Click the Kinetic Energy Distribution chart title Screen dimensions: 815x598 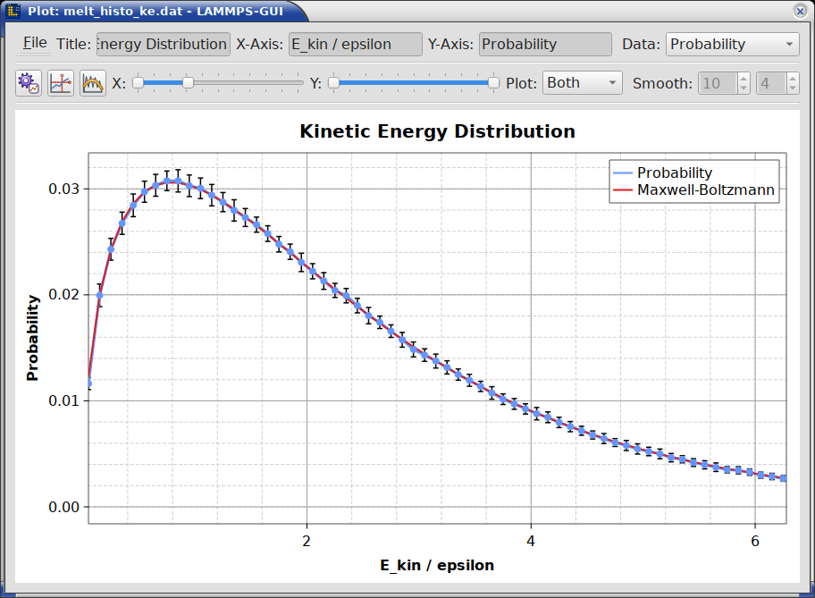(x=438, y=131)
